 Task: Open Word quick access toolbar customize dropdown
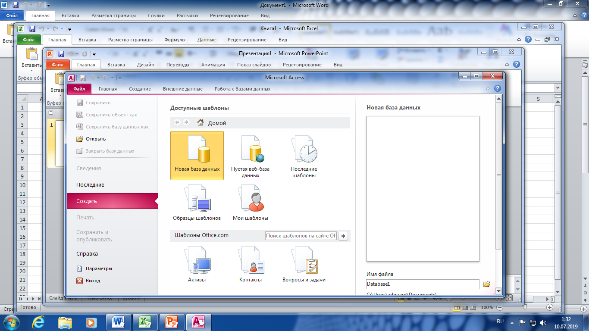48,5
